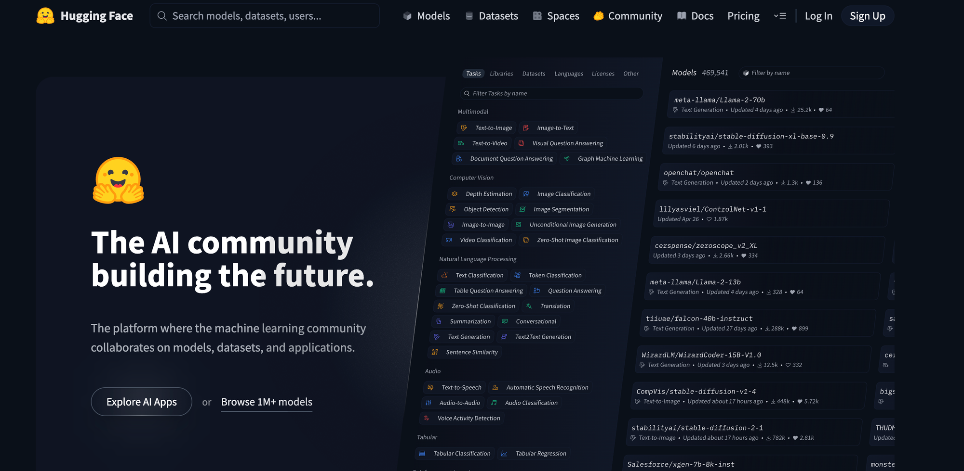This screenshot has width=964, height=471.
Task: Click the Spaces grid icon in navbar
Action: coord(537,16)
